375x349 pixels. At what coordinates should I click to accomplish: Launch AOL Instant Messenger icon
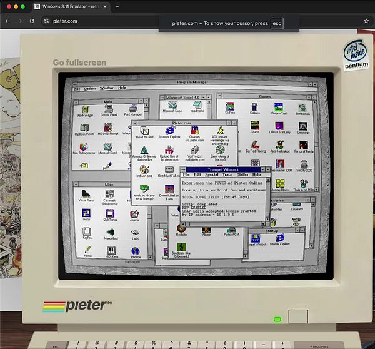point(220,136)
